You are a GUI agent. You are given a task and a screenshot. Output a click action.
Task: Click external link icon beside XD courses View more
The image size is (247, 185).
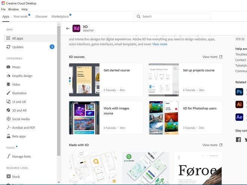[x=221, y=57]
